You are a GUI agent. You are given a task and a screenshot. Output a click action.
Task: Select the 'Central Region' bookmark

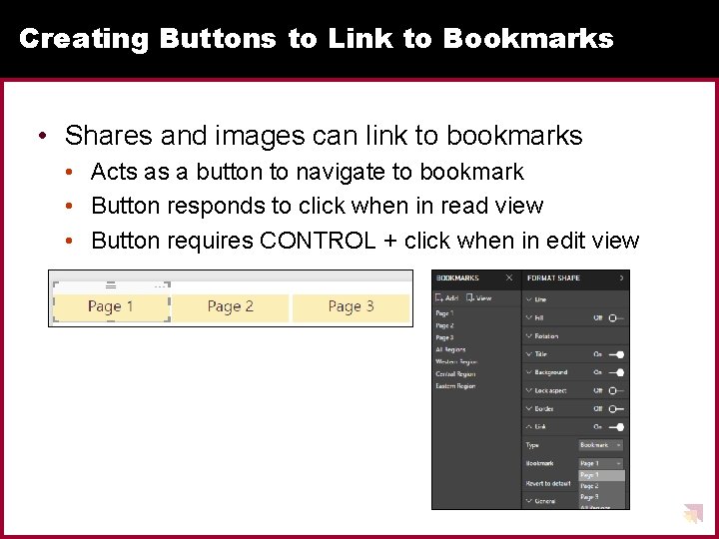tap(455, 374)
